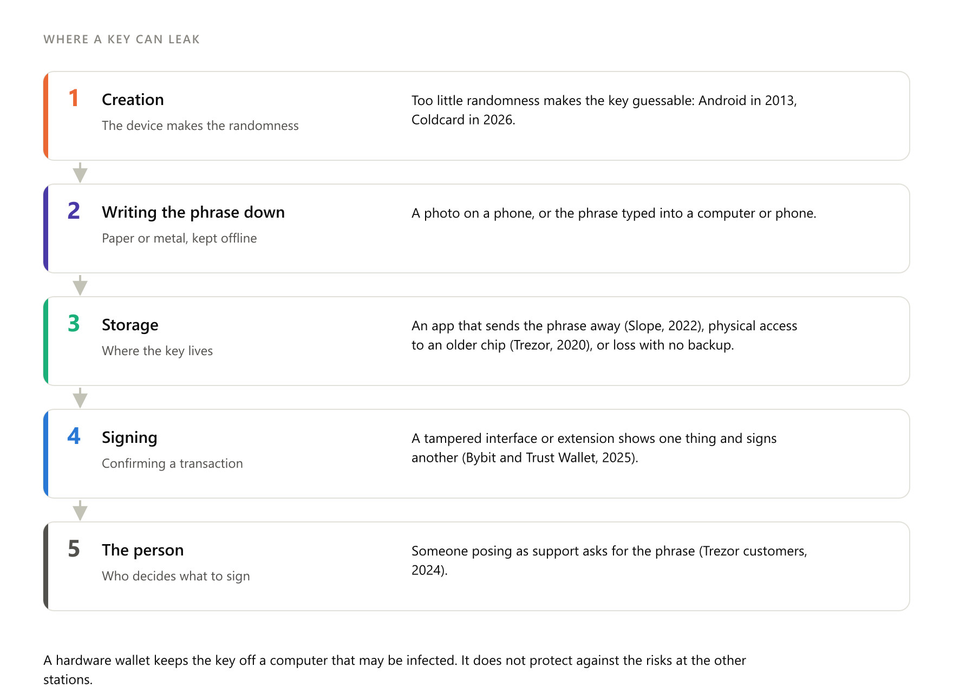The width and height of the screenshot is (953, 693).
Task: Click the green number 3 badge
Action: coord(74,324)
